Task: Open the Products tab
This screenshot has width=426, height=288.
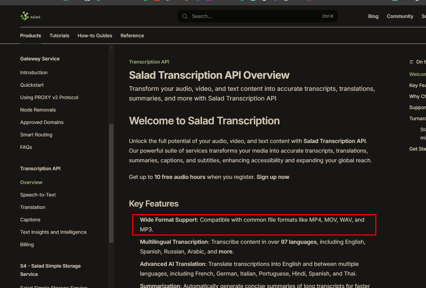Action: [x=30, y=36]
